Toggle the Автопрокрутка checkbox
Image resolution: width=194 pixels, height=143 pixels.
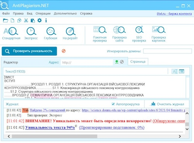point(113,104)
